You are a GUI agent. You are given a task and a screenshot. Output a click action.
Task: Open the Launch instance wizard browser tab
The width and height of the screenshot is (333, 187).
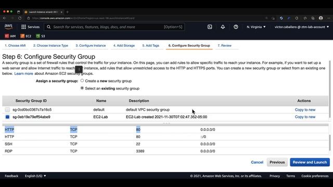click(x=43, y=12)
